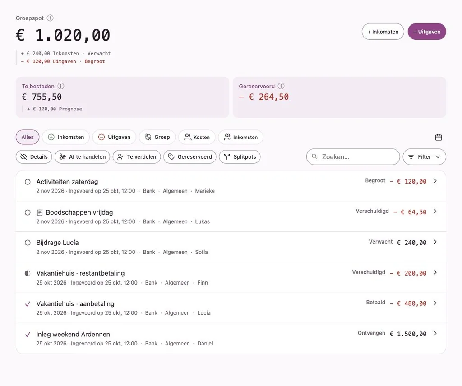The height and width of the screenshot is (386, 462).
Task: Expand the Inleg weekend Ardennen row chevron
Action: [x=435, y=334]
